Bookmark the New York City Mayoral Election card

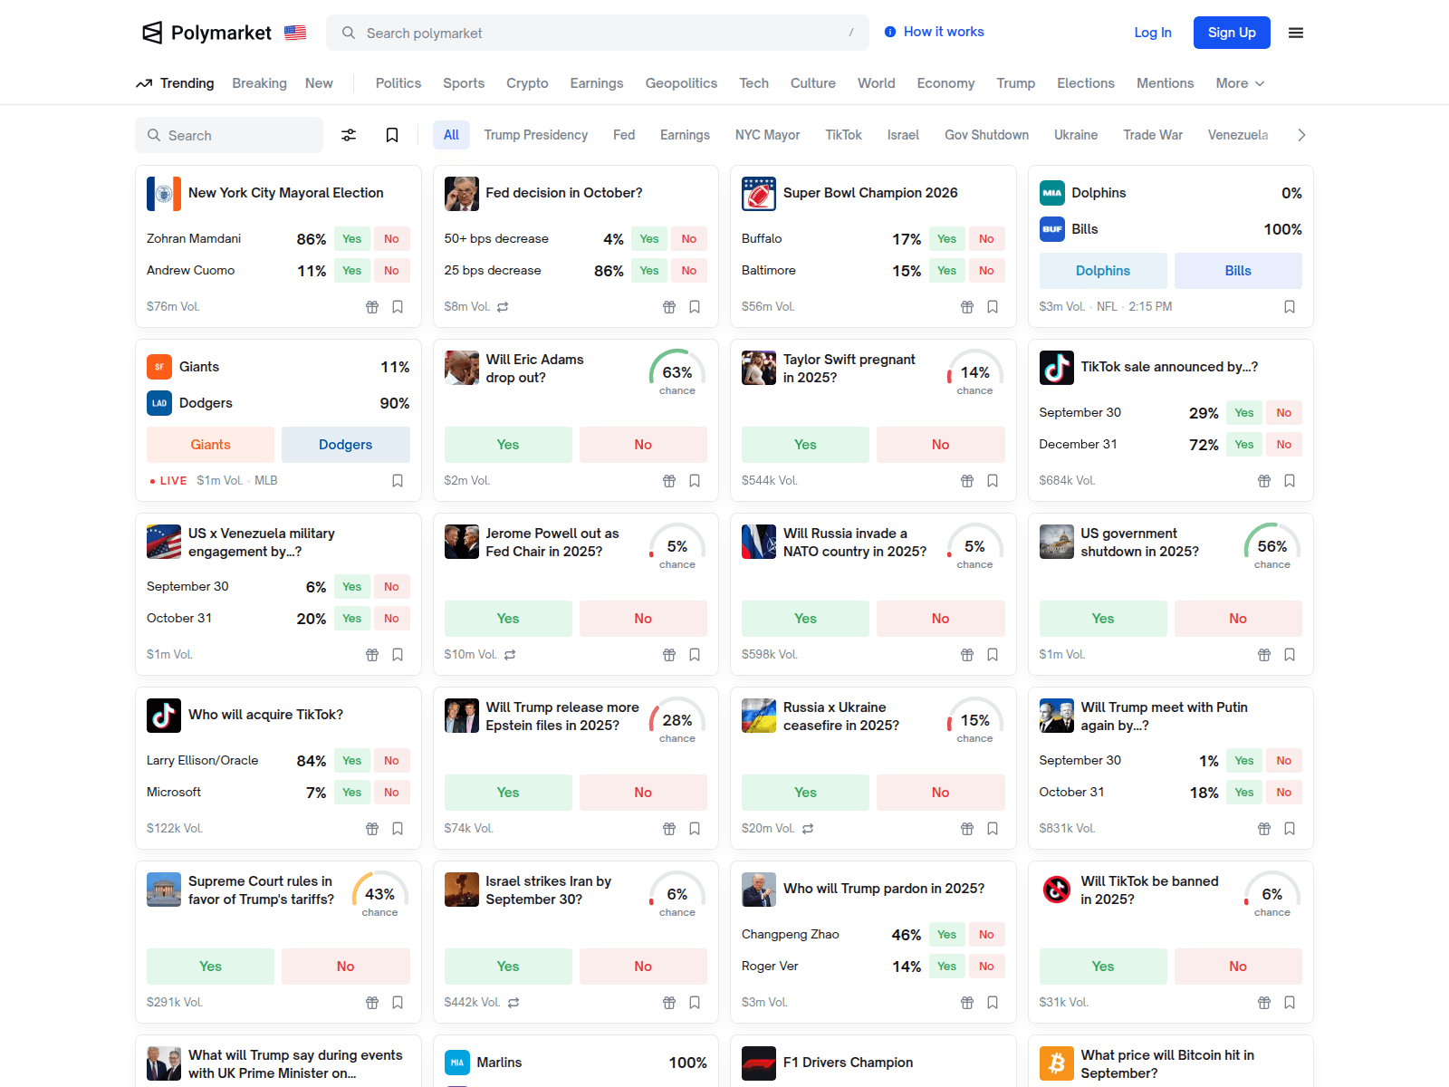click(x=398, y=307)
